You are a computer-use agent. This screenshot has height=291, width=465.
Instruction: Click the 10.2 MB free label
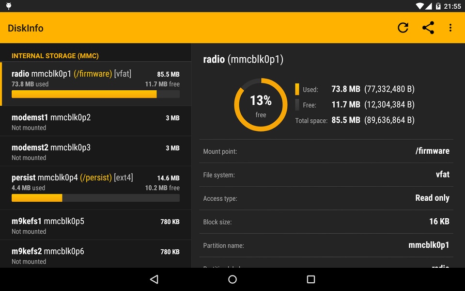point(162,188)
